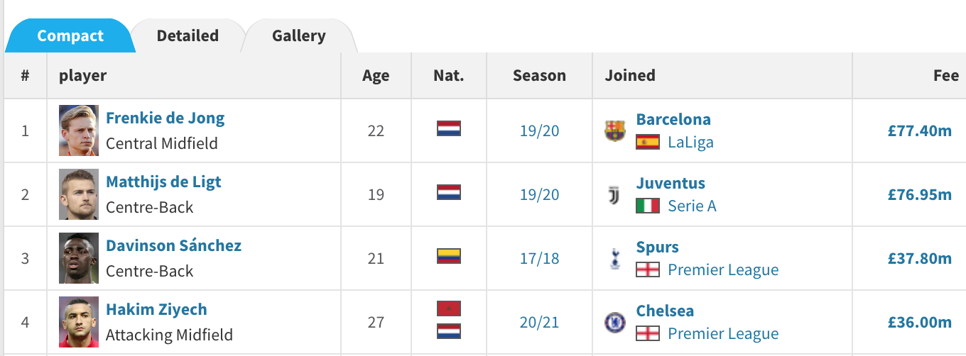Click the Juventus club logo icon
The height and width of the screenshot is (356, 966).
point(614,195)
